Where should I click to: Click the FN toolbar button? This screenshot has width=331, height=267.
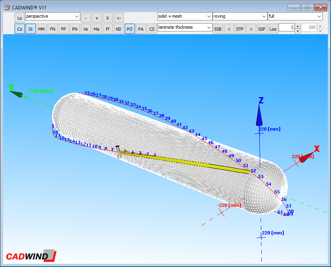pyautogui.click(x=53, y=29)
